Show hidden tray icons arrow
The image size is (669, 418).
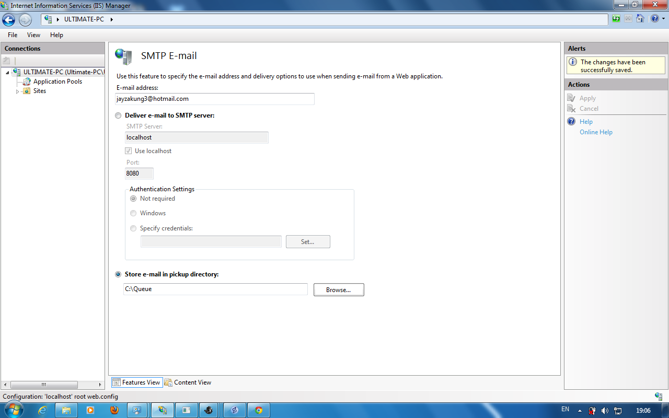pyautogui.click(x=580, y=410)
